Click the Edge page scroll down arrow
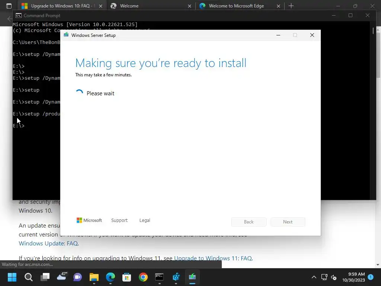 378,265
